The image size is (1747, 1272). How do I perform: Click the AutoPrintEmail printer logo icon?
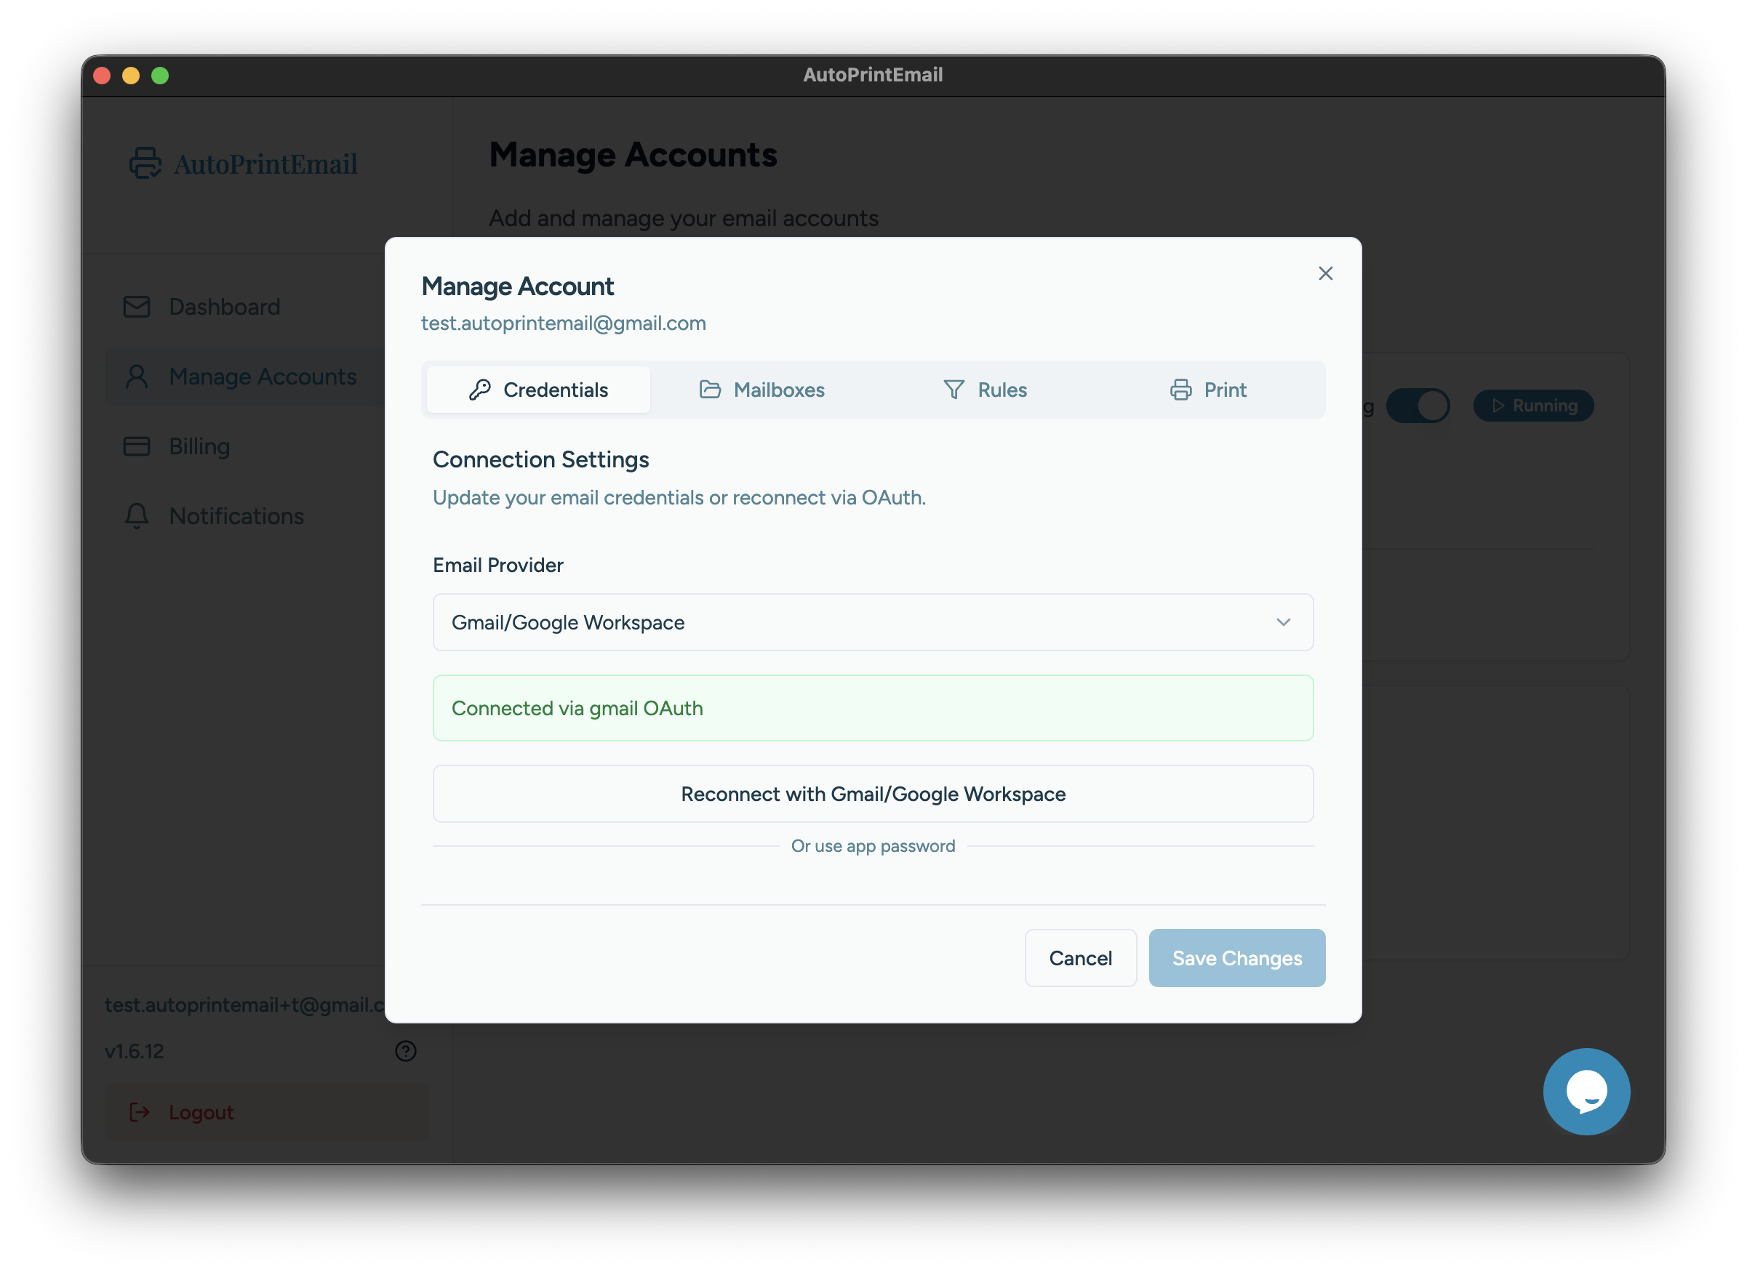click(145, 164)
